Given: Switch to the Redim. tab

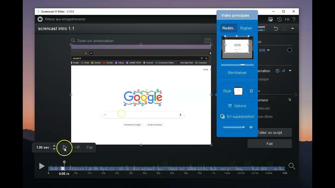Looking at the screenshot, I should [x=228, y=28].
